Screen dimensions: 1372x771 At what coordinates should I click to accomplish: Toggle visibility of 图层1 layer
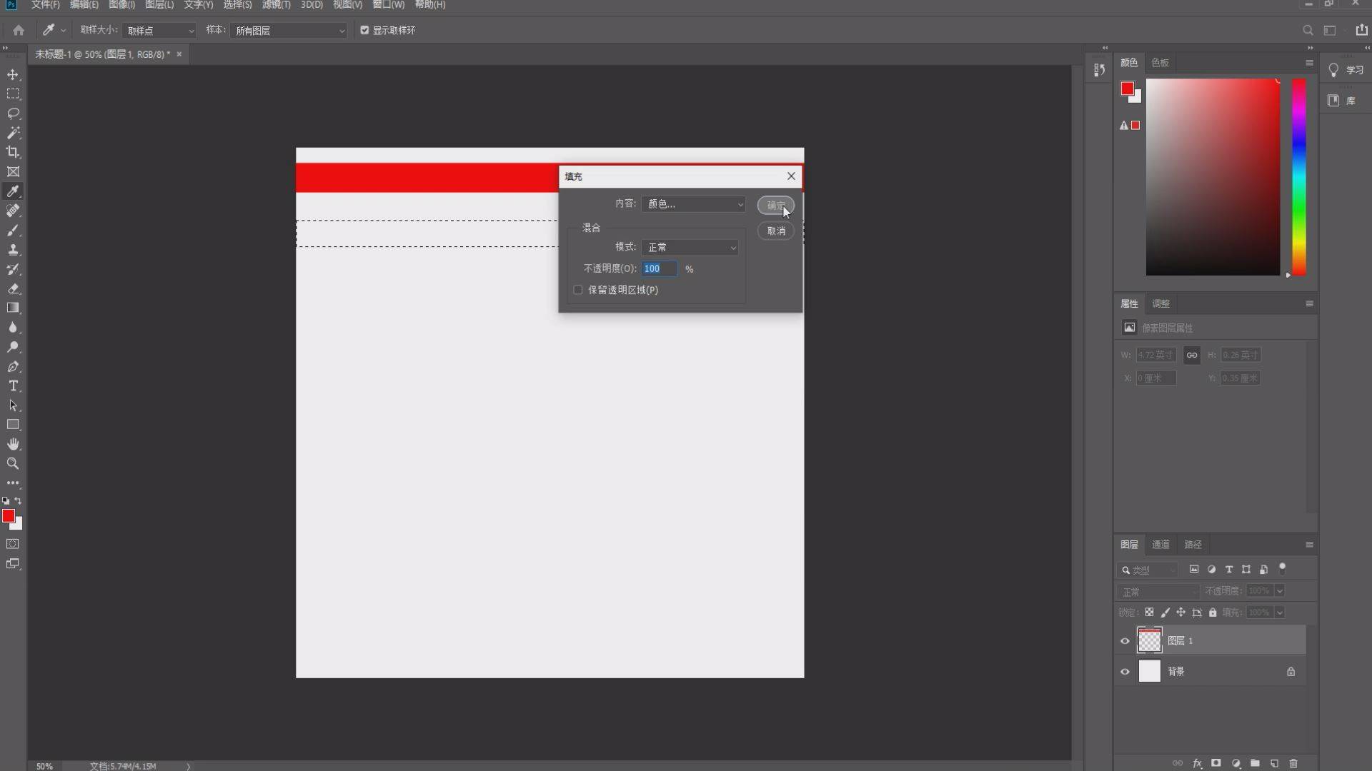[1124, 640]
